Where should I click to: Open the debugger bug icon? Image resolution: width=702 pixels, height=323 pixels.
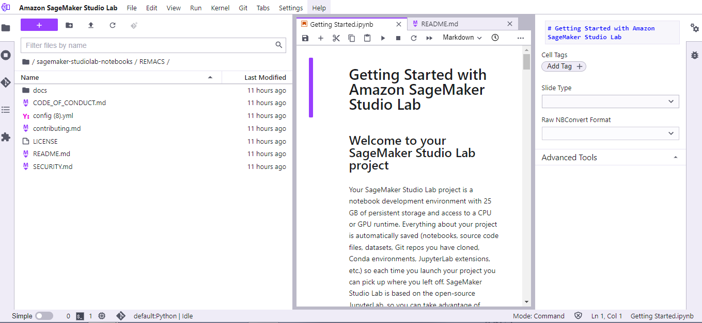click(x=695, y=55)
